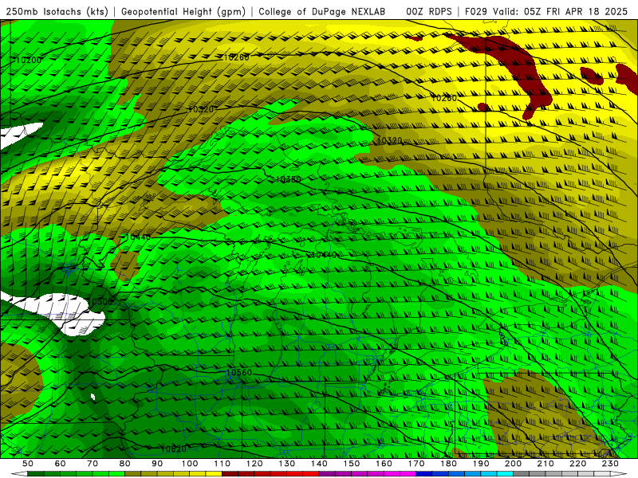The image size is (638, 478).
Task: Click the 10200 height contour label
Action: pyautogui.click(x=29, y=61)
